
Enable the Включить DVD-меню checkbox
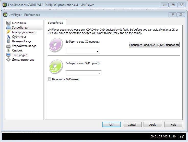click(x=50, y=79)
